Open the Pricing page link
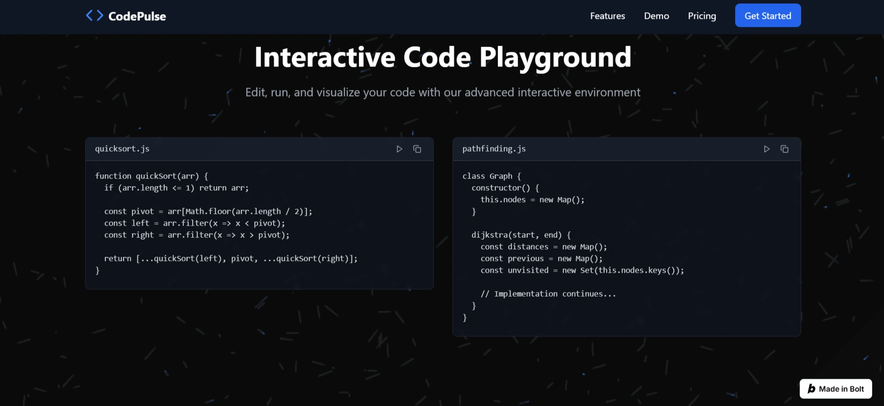884x406 pixels. (x=702, y=16)
